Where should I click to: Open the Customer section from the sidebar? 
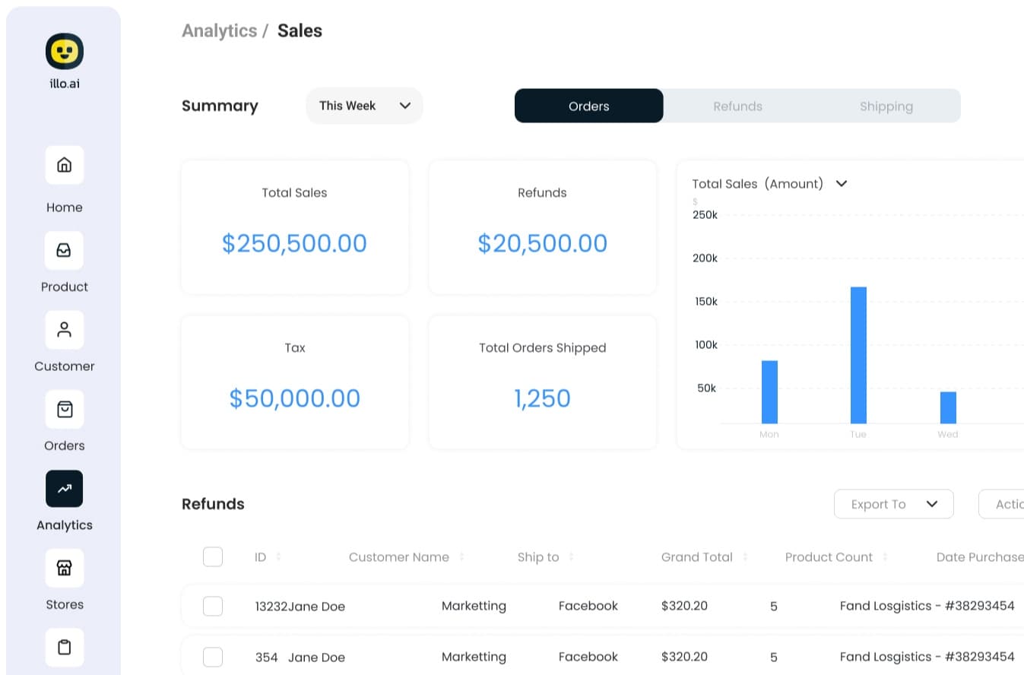pos(64,330)
